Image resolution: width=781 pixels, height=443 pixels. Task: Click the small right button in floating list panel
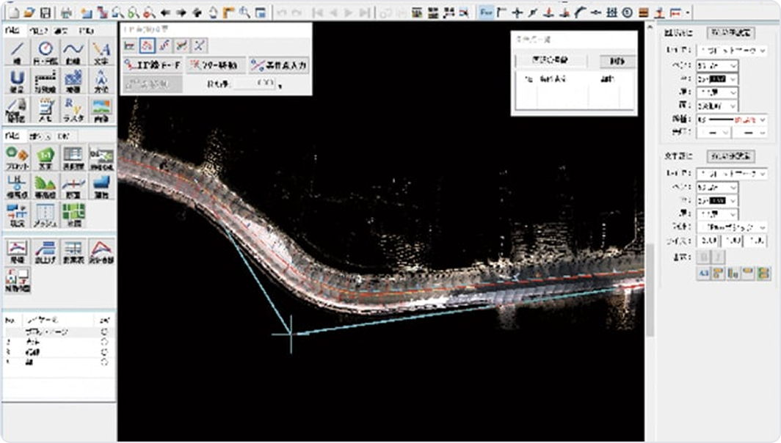[x=617, y=61]
